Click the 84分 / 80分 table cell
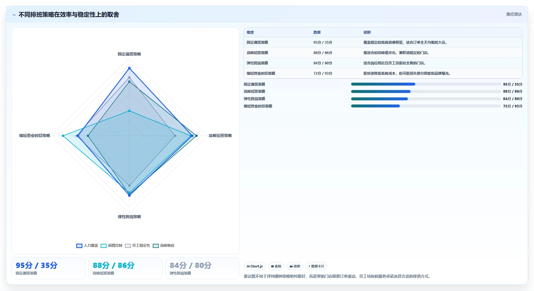 click(x=323, y=63)
